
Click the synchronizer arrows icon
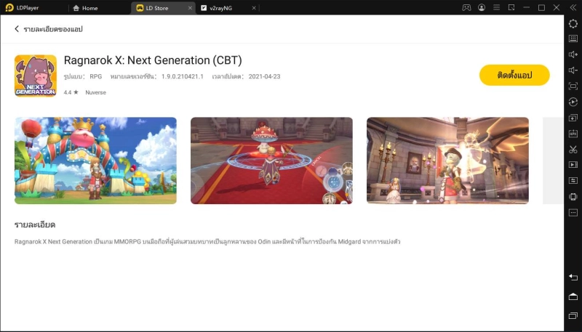573,180
